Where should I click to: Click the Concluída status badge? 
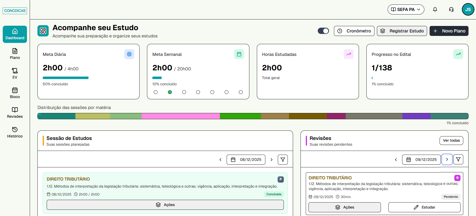pyautogui.click(x=274, y=194)
